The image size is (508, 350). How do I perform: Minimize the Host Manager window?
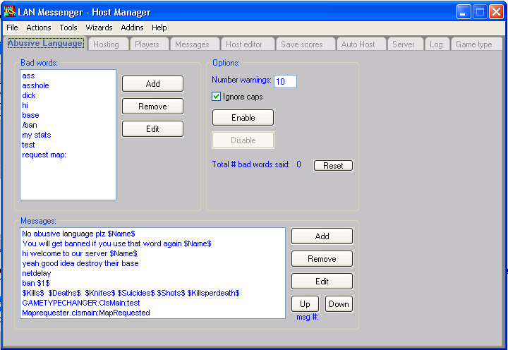[x=464, y=12]
